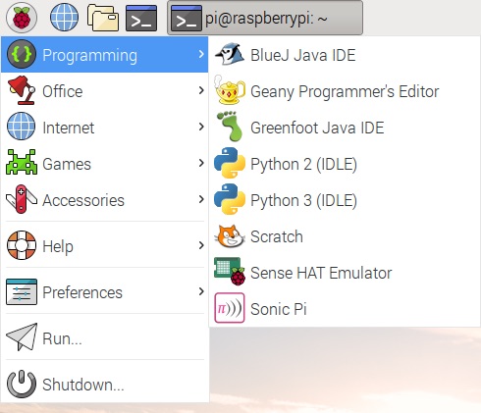Click the Raspberry Pi main menu button

[22, 18]
